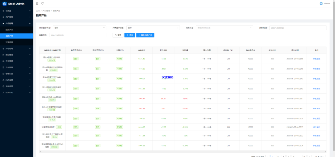
Task: Click the 系统设置 gear sidebar icon
Action: (x=3, y=86)
